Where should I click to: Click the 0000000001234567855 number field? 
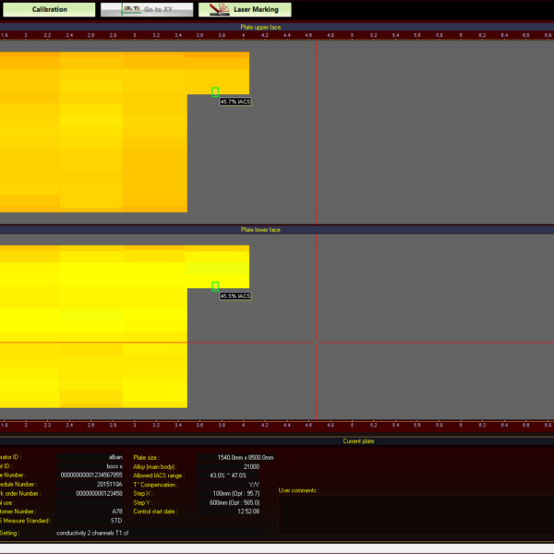(90, 476)
